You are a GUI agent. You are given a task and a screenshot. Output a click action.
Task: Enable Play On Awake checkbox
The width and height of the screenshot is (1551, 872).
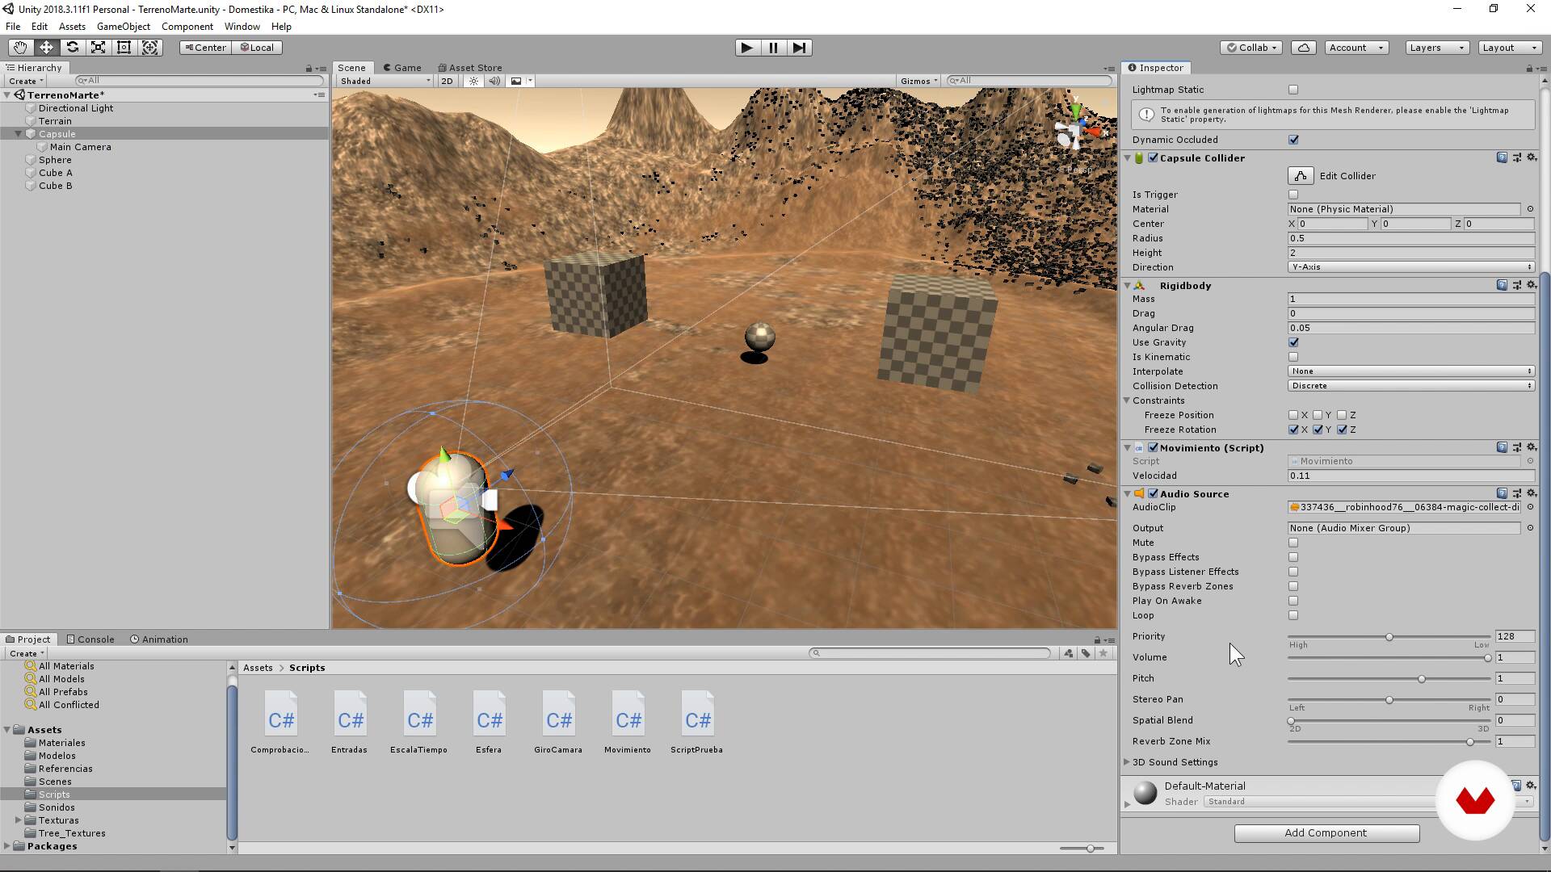pyautogui.click(x=1293, y=601)
